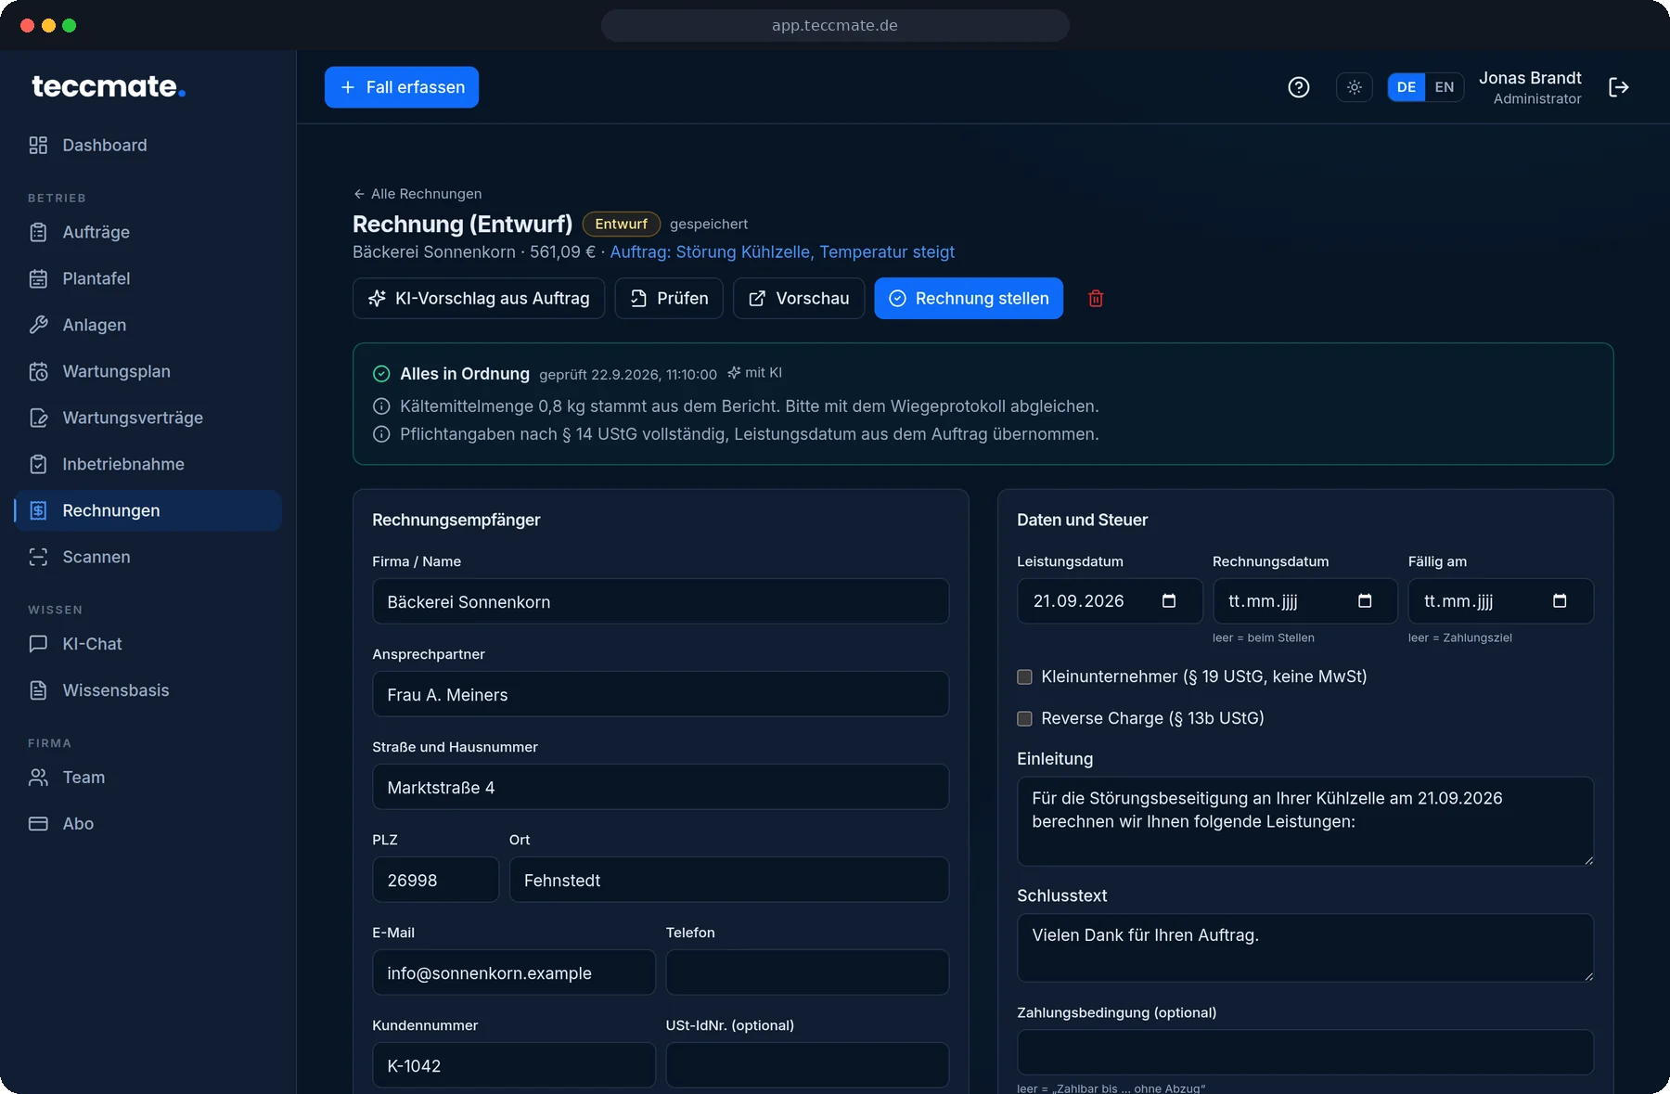
Task: Click the empty Telefon input field
Action: (807, 972)
